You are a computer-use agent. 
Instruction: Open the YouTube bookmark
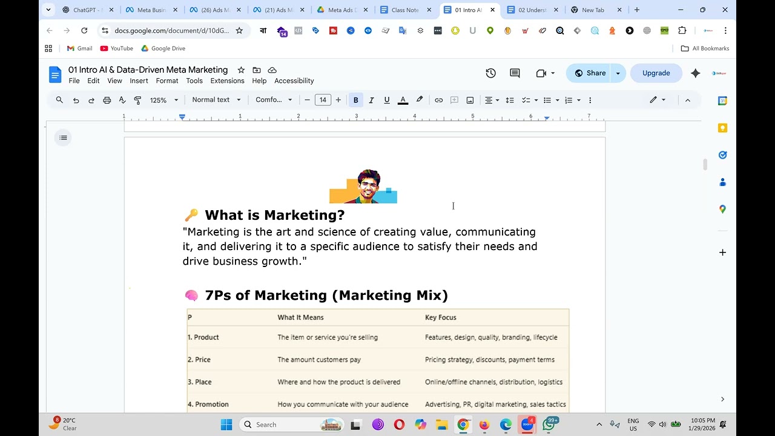point(116,48)
